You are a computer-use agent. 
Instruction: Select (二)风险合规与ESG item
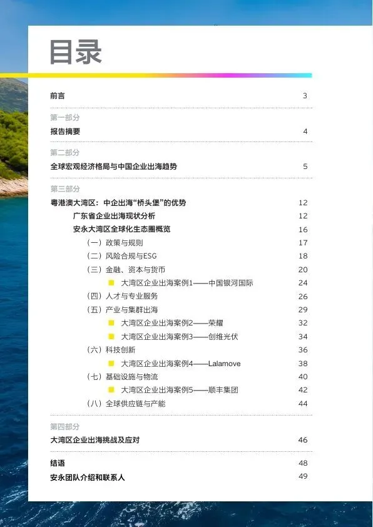[121, 256]
